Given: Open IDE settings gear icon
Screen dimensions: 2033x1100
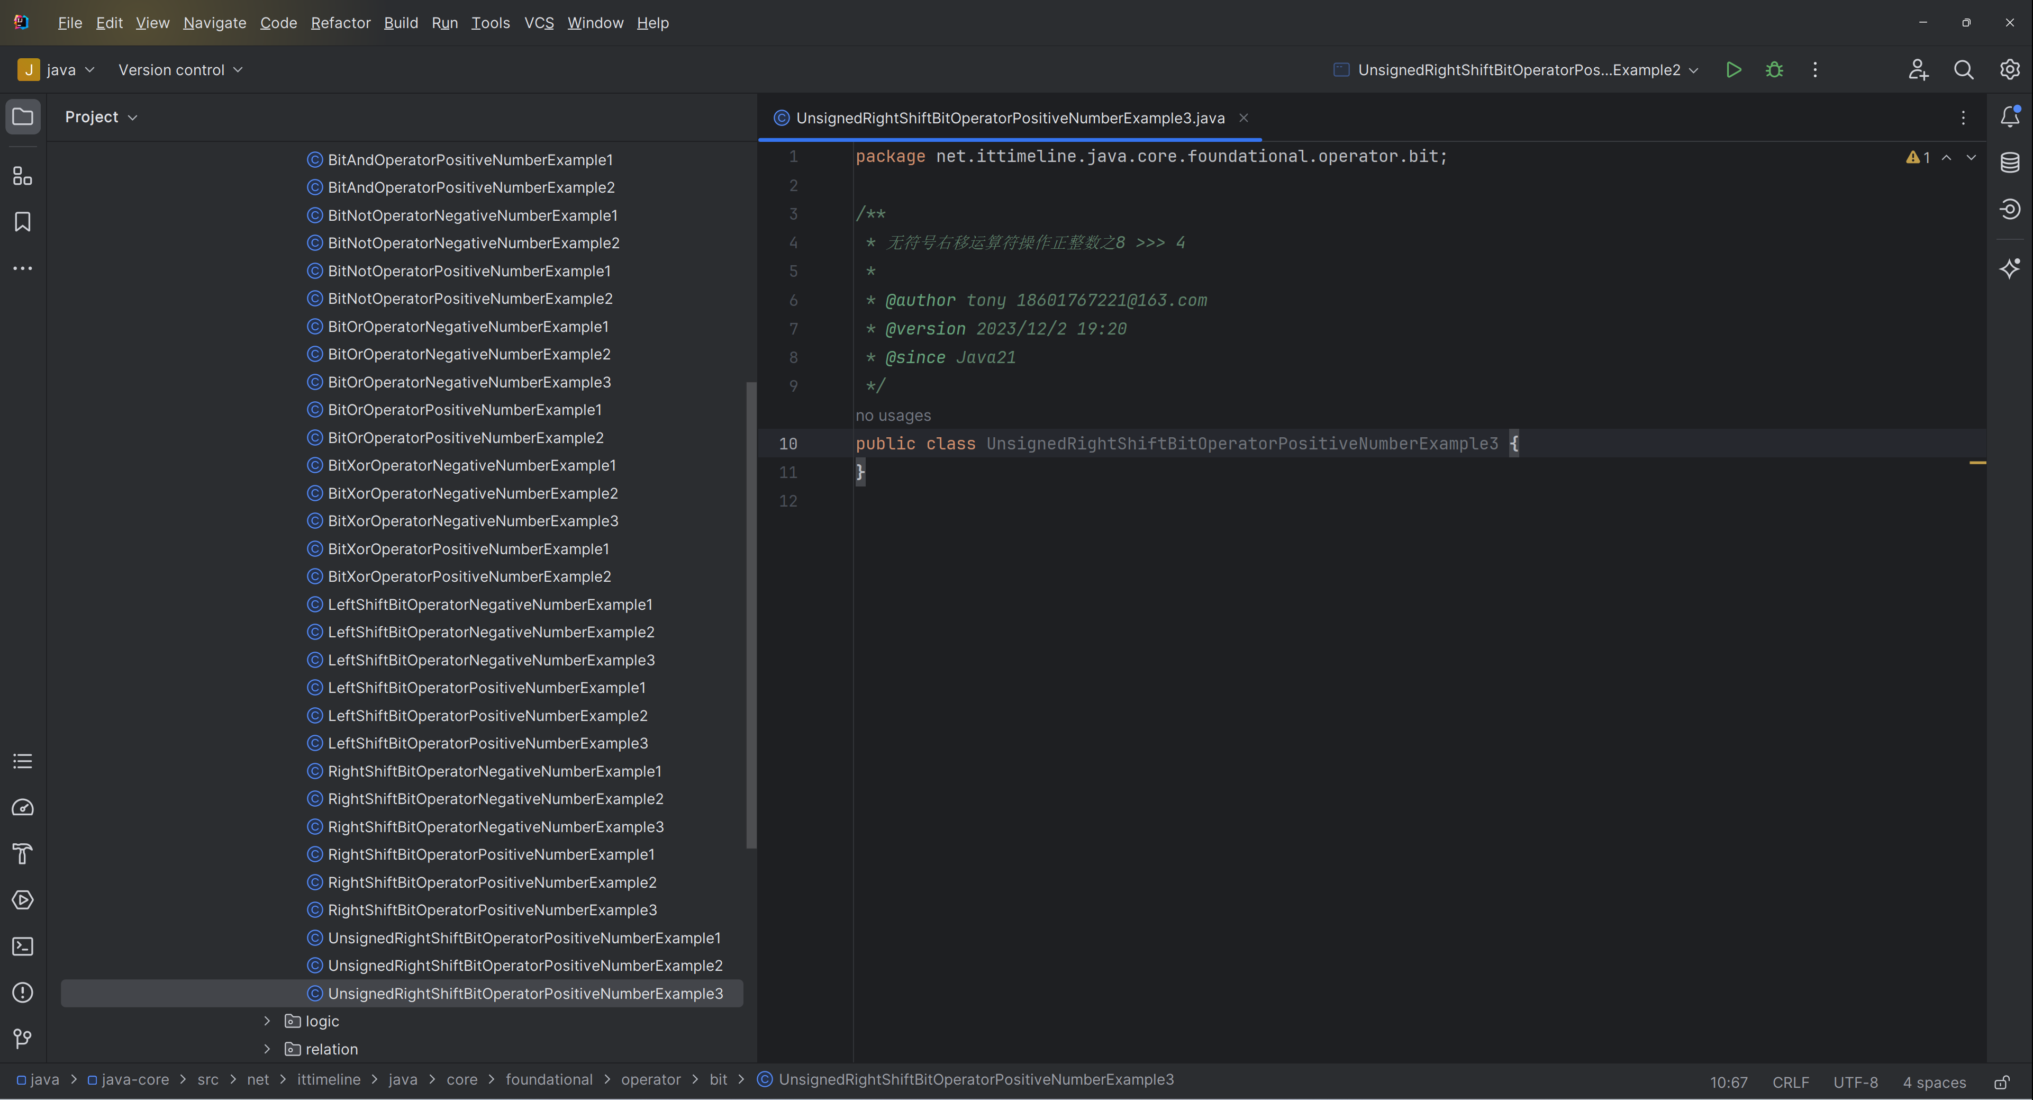Looking at the screenshot, I should (2009, 69).
